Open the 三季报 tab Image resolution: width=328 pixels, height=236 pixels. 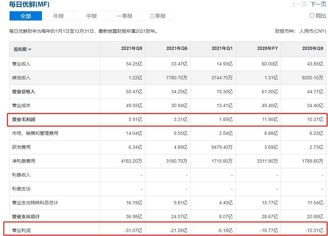pos(158,16)
